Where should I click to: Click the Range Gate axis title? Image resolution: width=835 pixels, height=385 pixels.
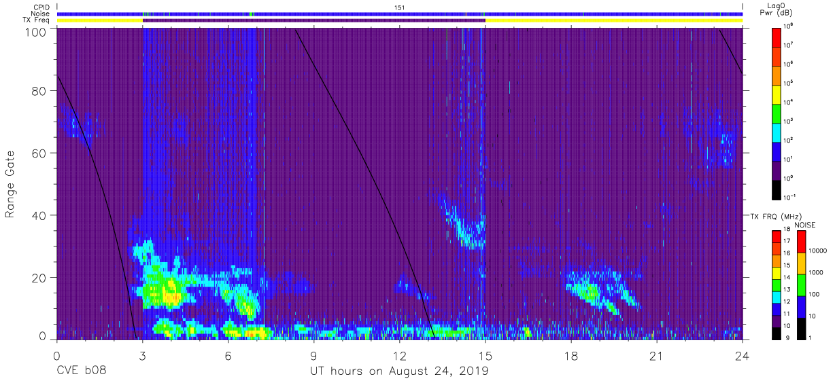click(10, 184)
